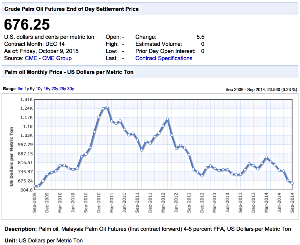Choose the 15y range

click(47, 89)
